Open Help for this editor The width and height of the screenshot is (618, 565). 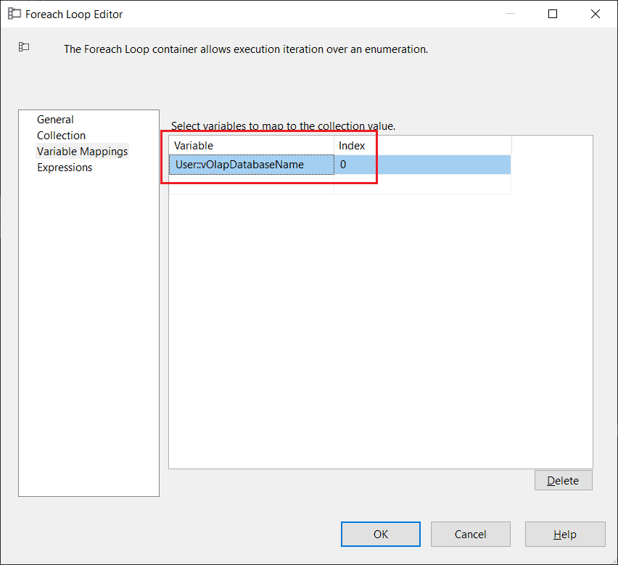pos(564,535)
